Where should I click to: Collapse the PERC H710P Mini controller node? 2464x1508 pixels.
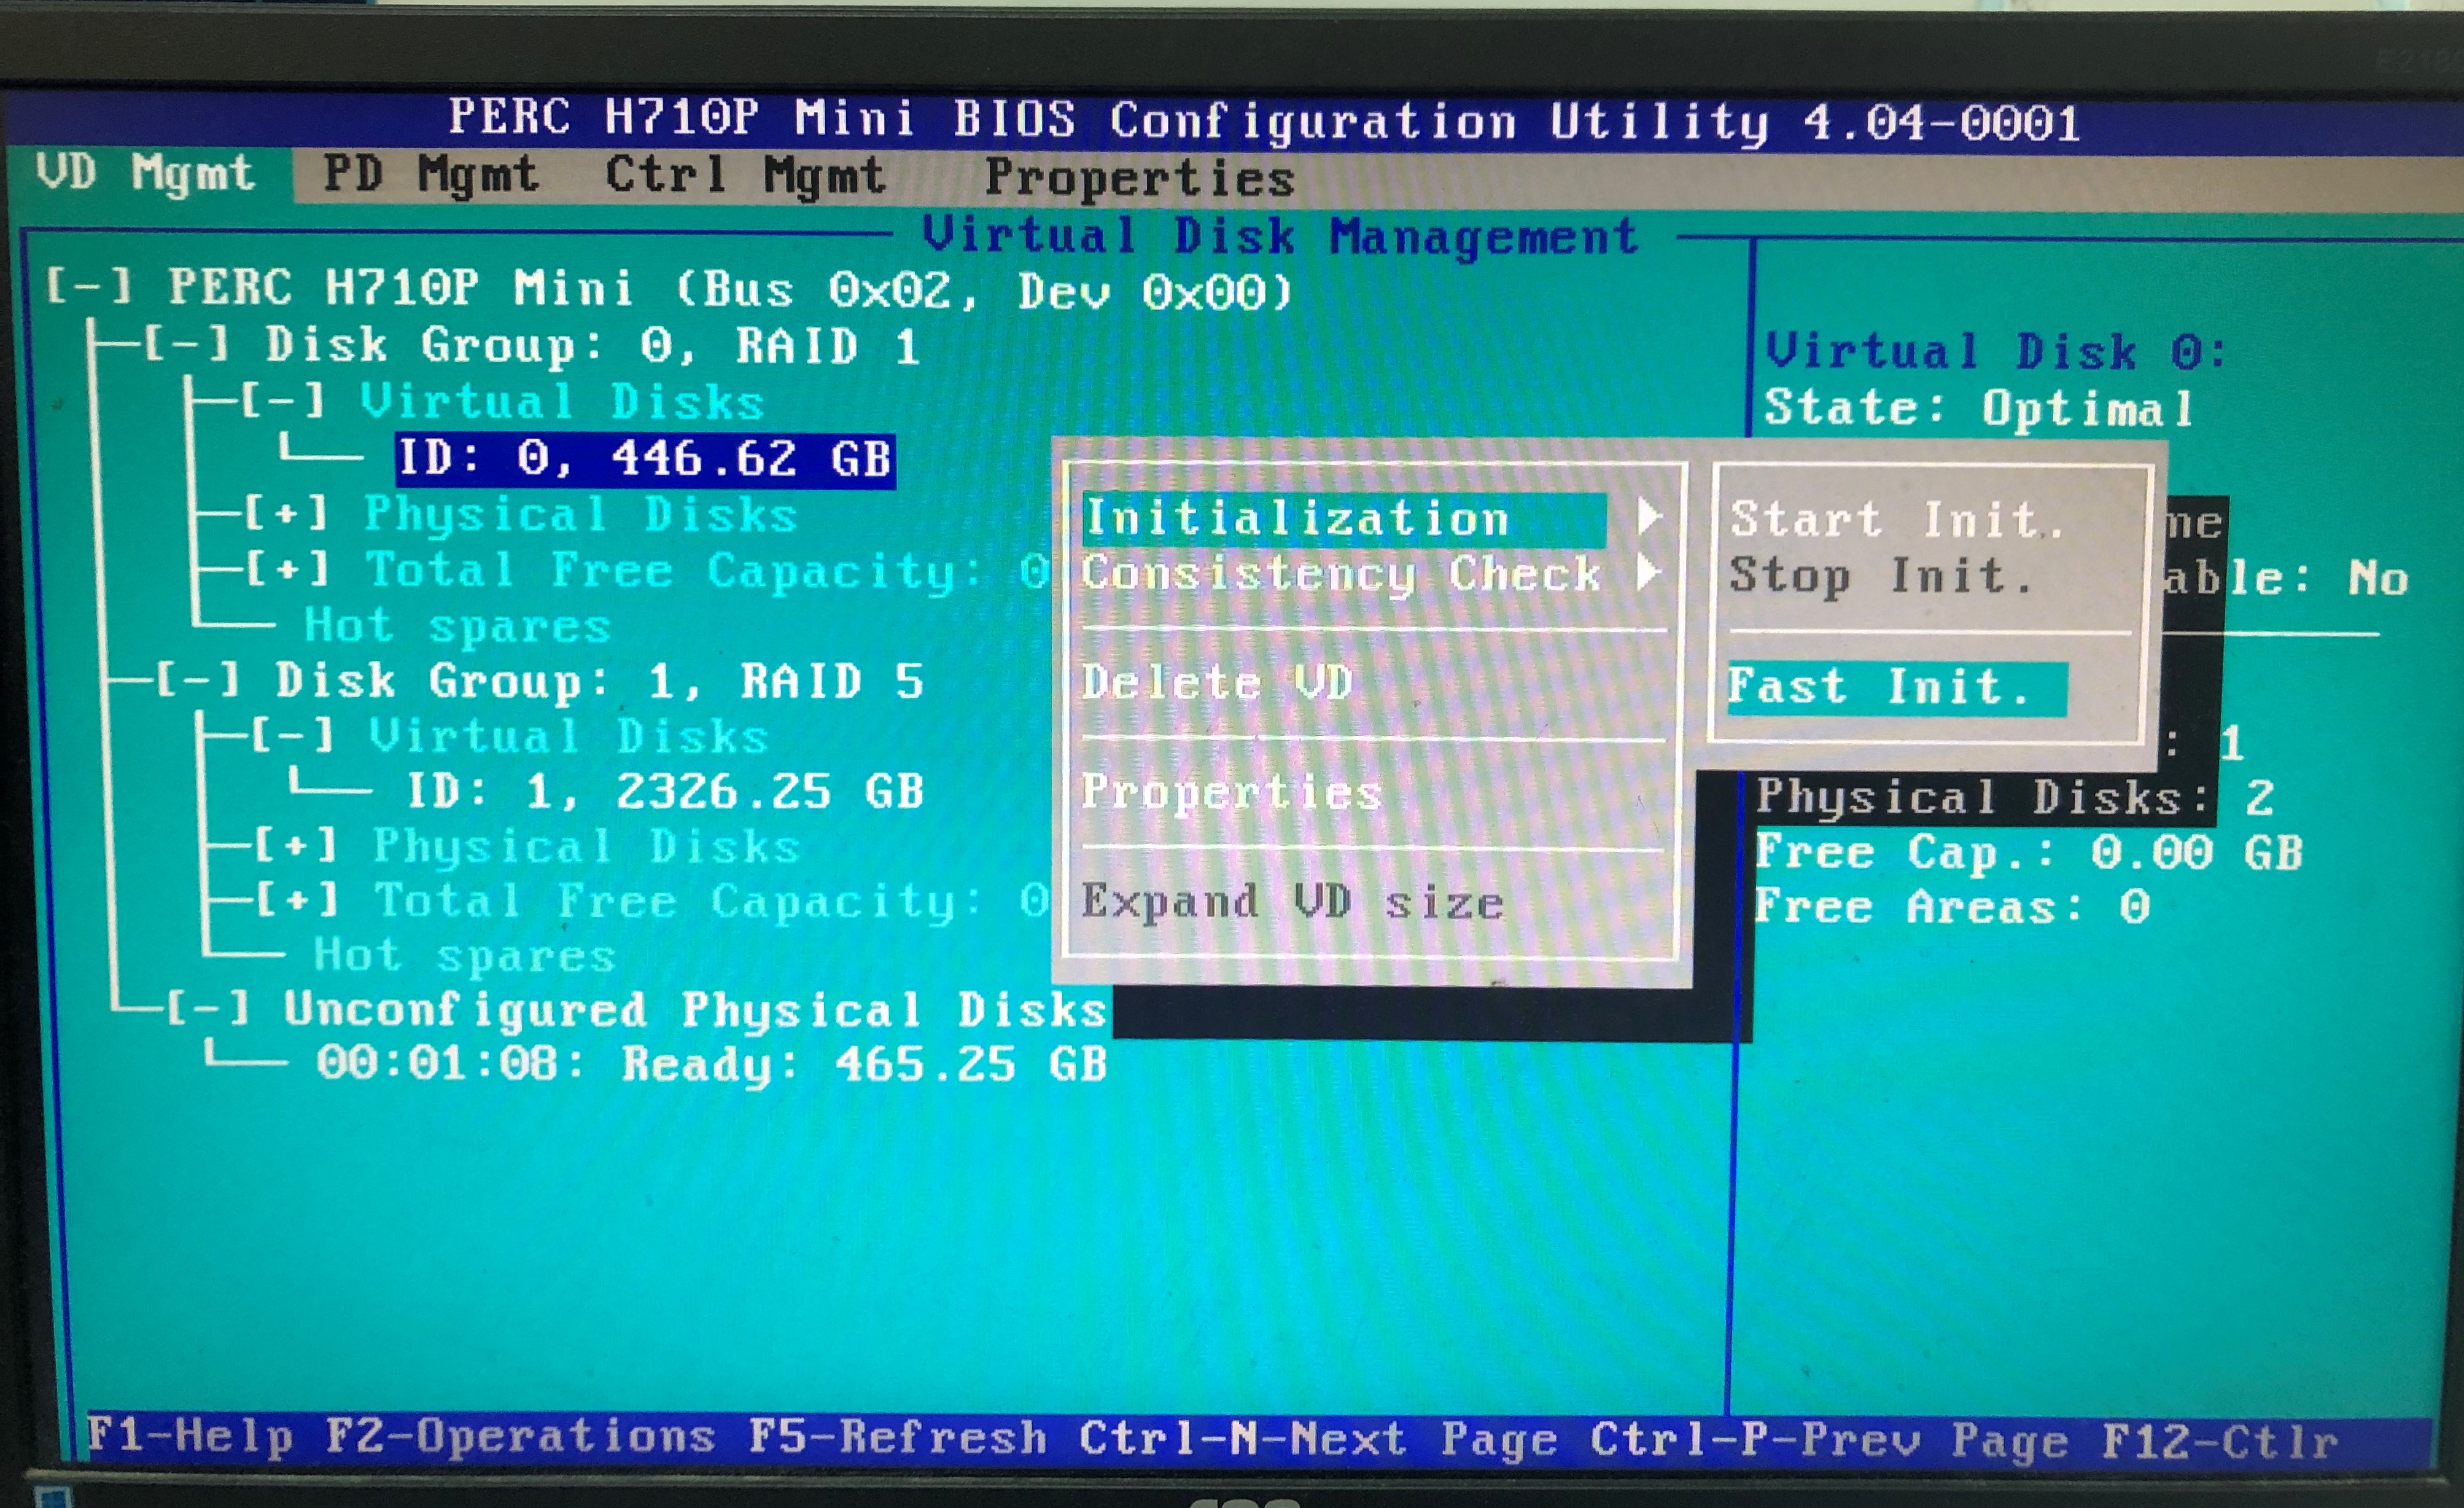click(89, 287)
